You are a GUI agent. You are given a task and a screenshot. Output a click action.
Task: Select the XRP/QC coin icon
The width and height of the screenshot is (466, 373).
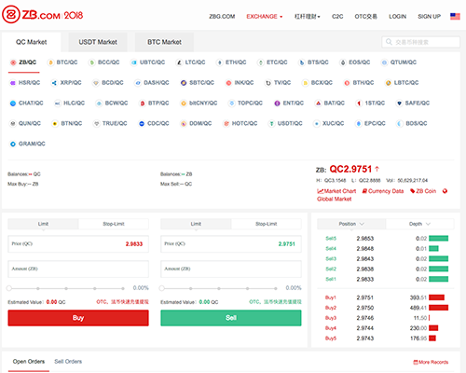click(54, 83)
